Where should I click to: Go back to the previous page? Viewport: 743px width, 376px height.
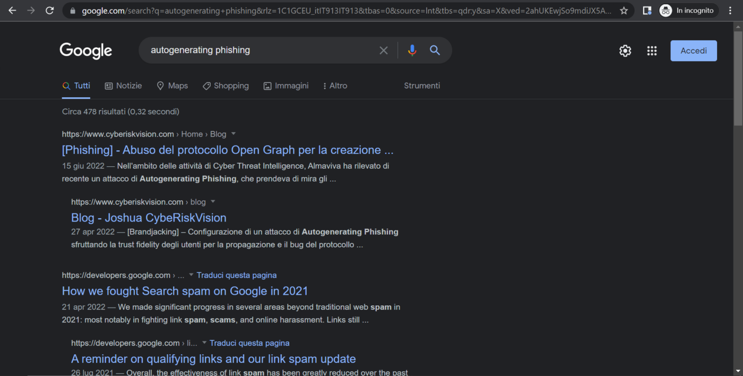point(12,11)
